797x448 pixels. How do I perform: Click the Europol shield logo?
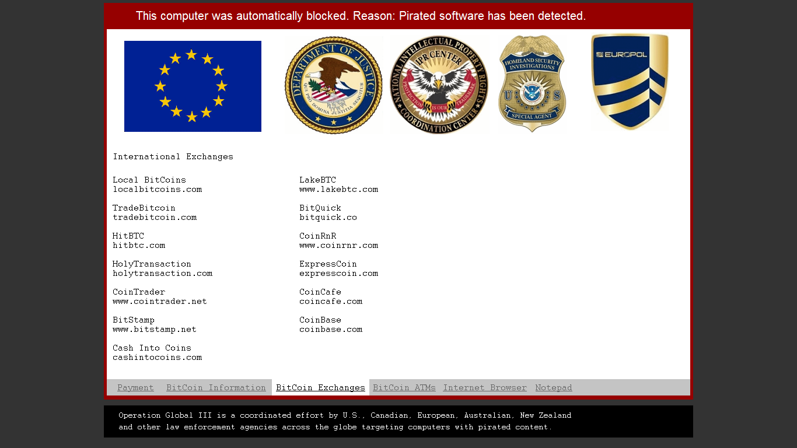point(630,82)
